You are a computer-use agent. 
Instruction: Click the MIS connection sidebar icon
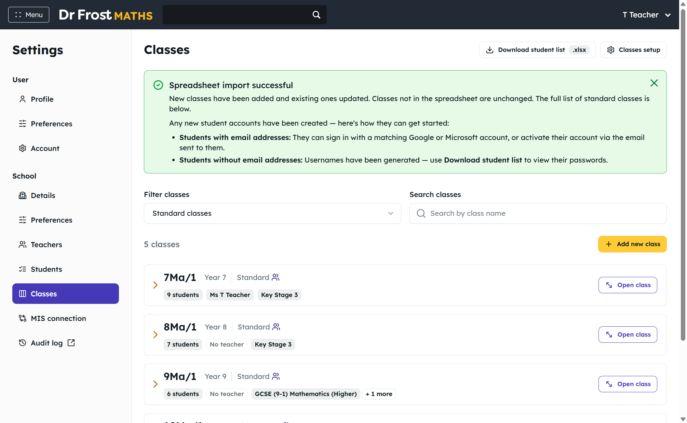[23, 318]
